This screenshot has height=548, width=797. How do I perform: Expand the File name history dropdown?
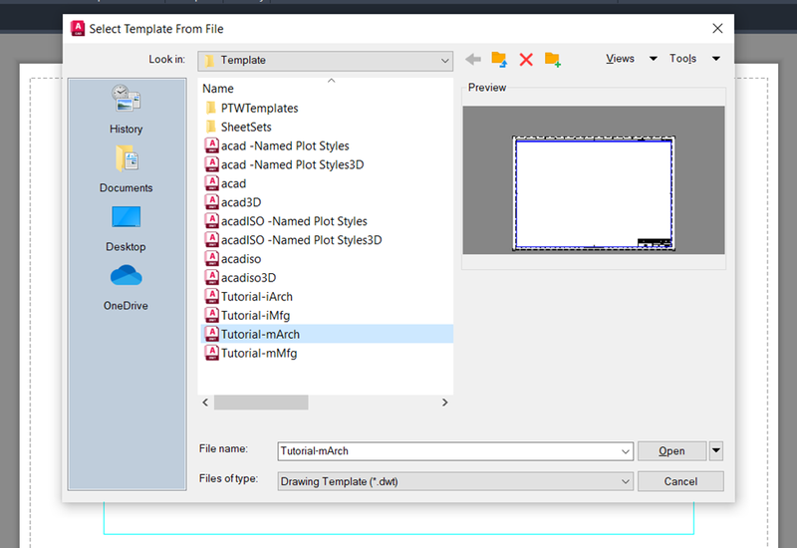click(x=626, y=451)
